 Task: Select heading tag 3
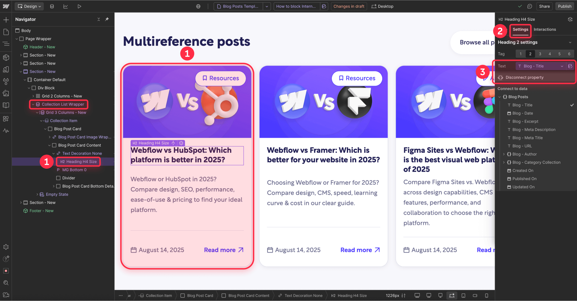(x=540, y=54)
